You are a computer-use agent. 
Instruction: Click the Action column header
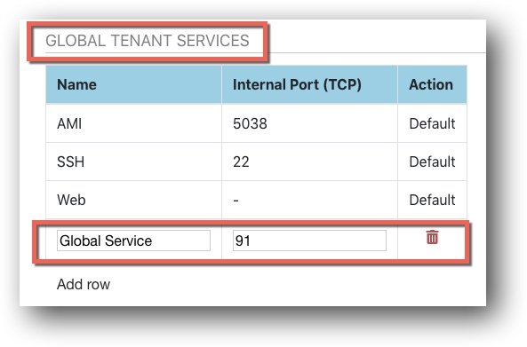[x=432, y=84]
